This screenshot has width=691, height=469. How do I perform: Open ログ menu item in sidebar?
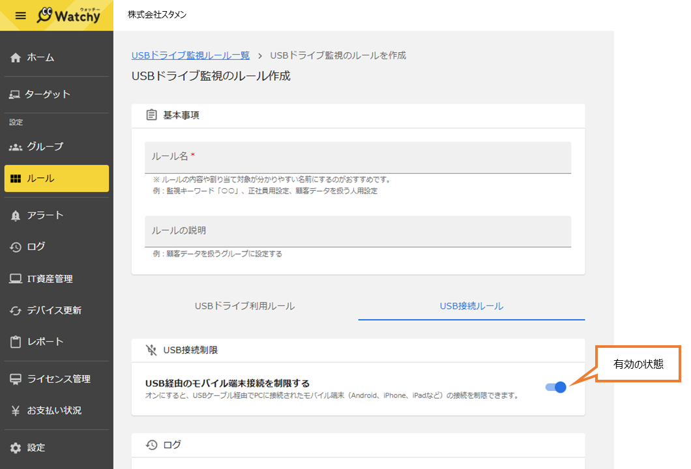point(57,247)
